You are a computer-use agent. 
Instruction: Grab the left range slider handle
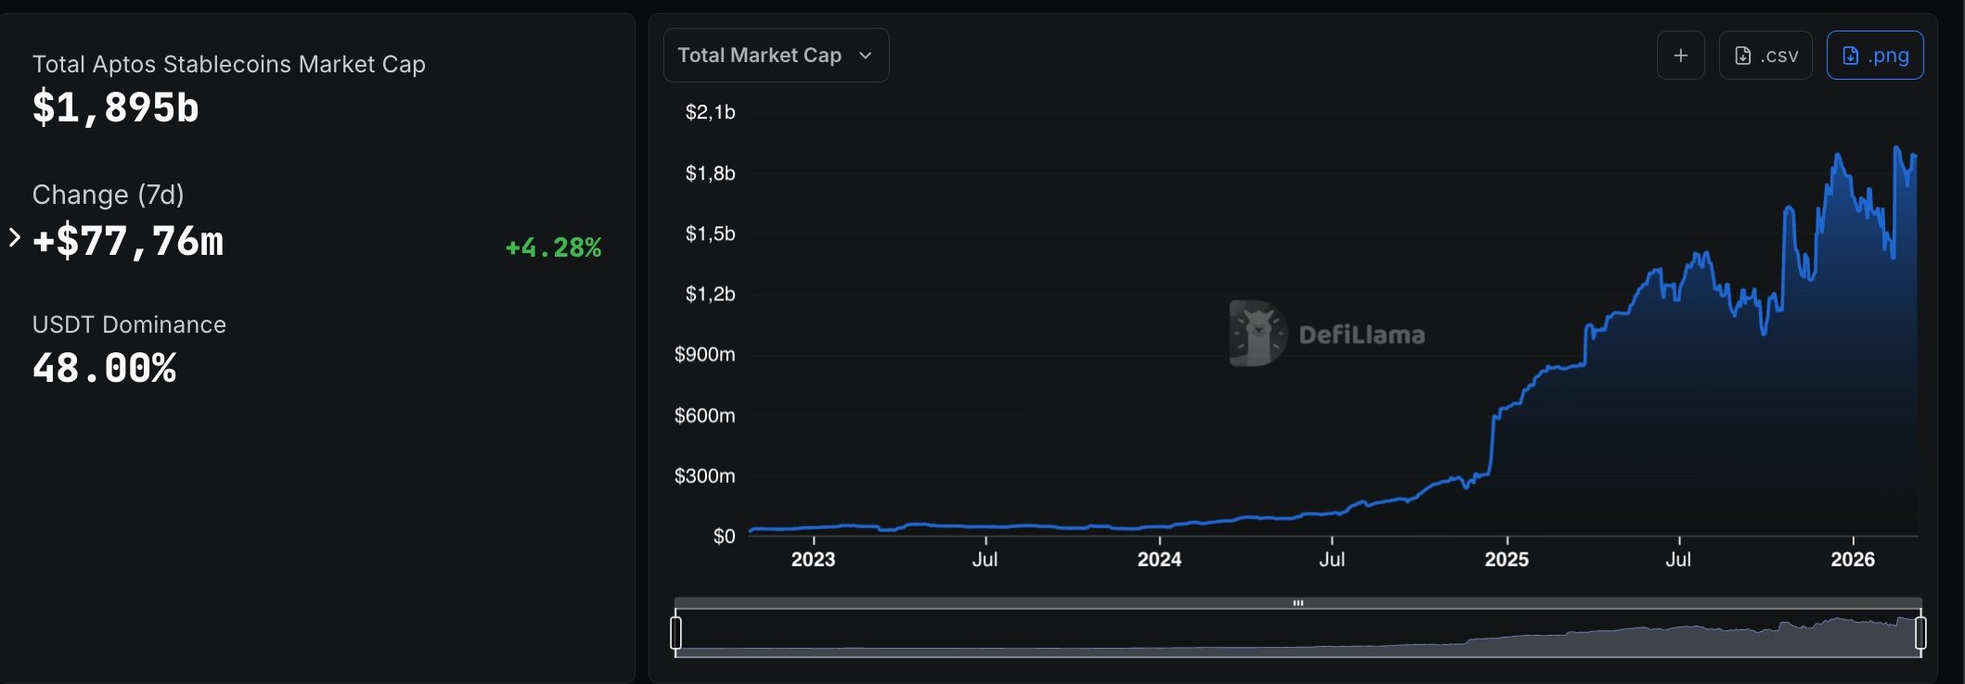click(675, 633)
